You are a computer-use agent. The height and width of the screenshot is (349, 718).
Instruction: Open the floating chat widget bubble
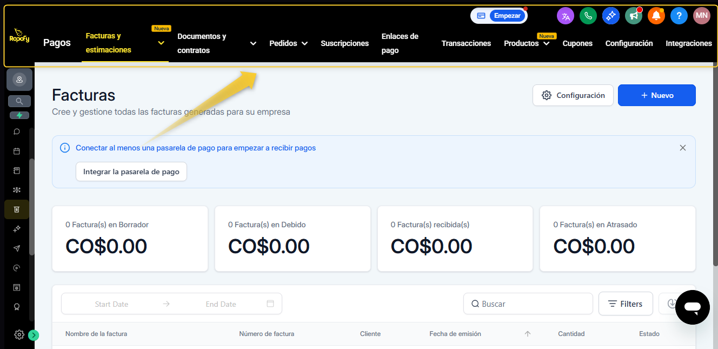(692, 307)
